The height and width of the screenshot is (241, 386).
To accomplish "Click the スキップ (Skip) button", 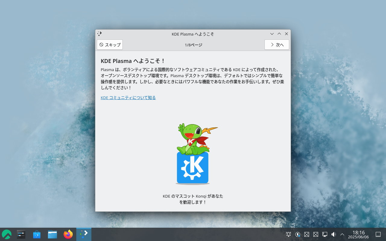I will click(110, 45).
